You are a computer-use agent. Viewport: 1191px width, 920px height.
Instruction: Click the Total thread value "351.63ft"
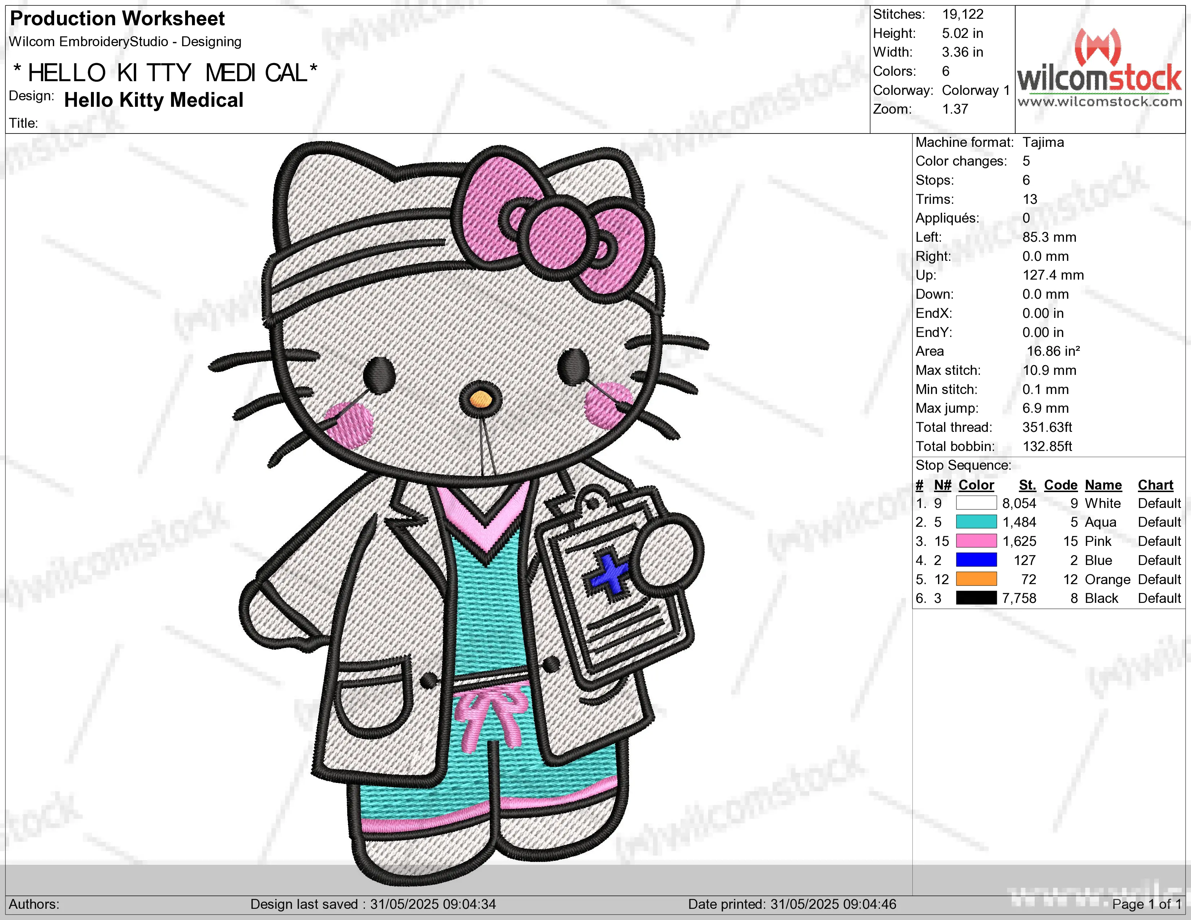[x=1047, y=427]
